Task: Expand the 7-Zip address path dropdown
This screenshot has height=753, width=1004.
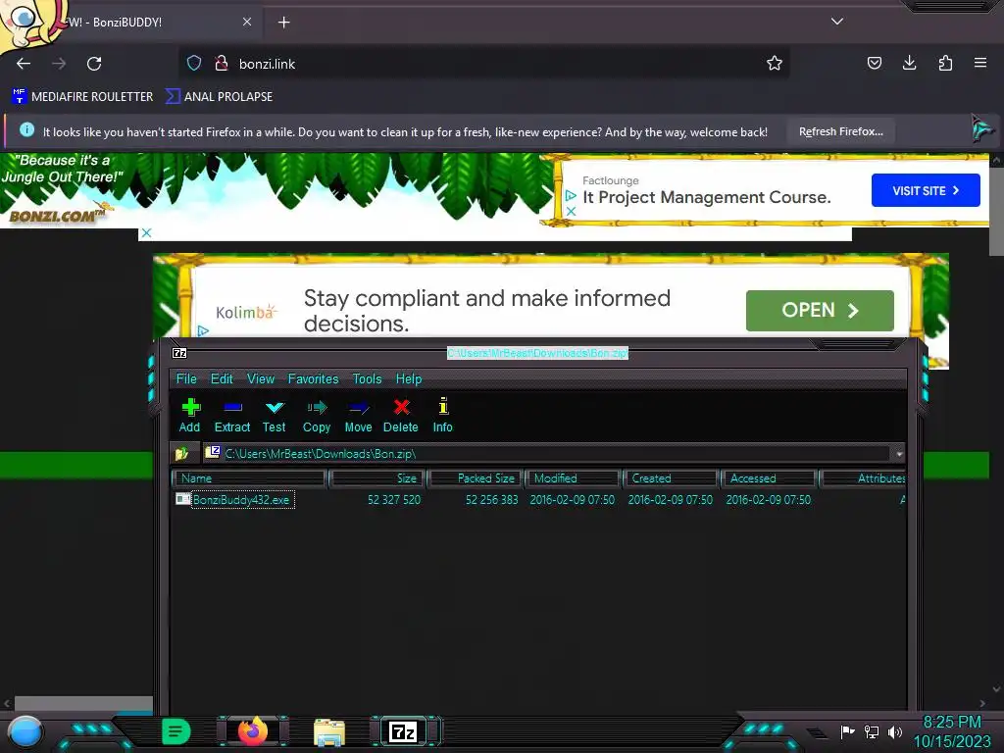Action: 899,454
